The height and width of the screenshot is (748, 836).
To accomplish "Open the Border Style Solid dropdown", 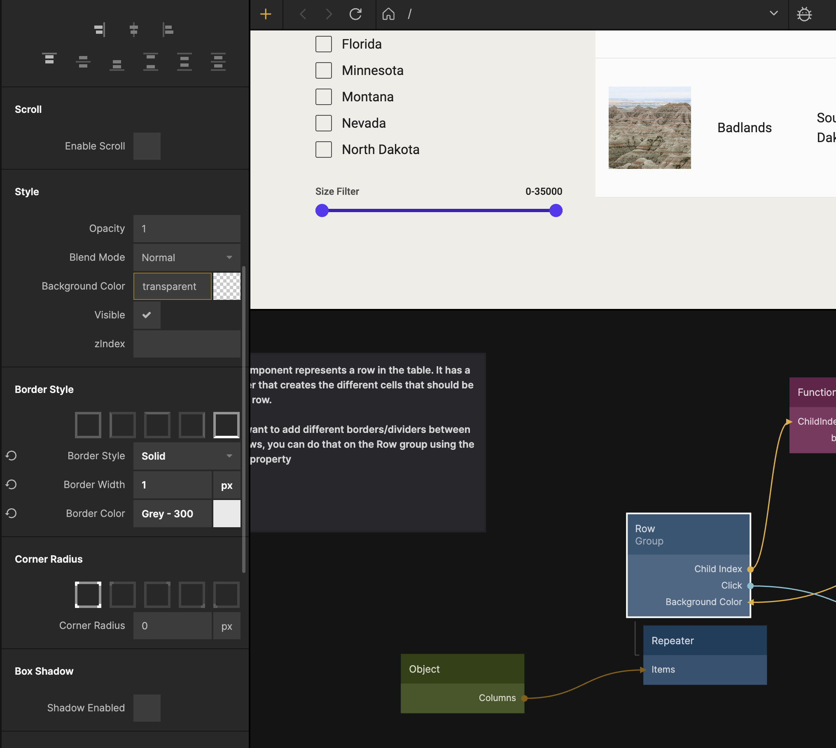I will [x=187, y=456].
